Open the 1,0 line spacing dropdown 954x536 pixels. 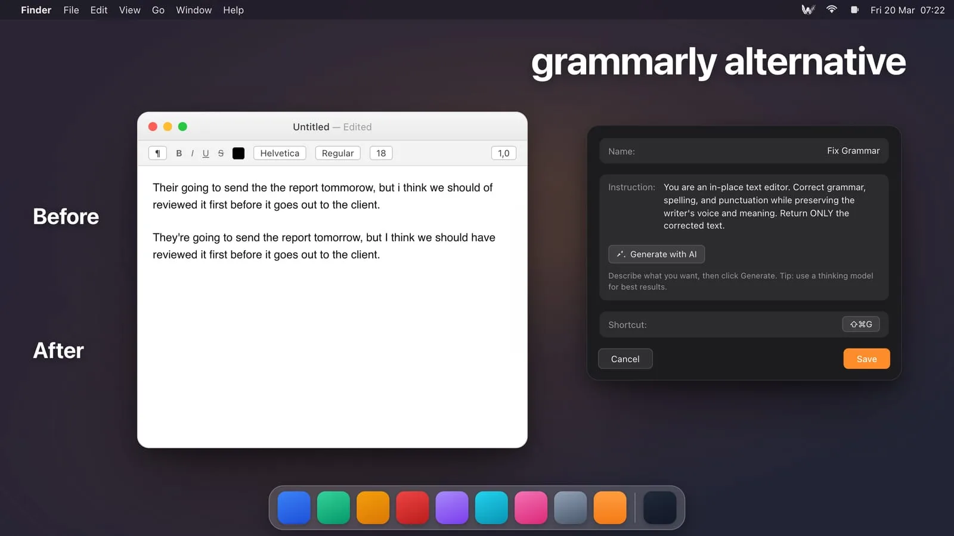(x=504, y=153)
